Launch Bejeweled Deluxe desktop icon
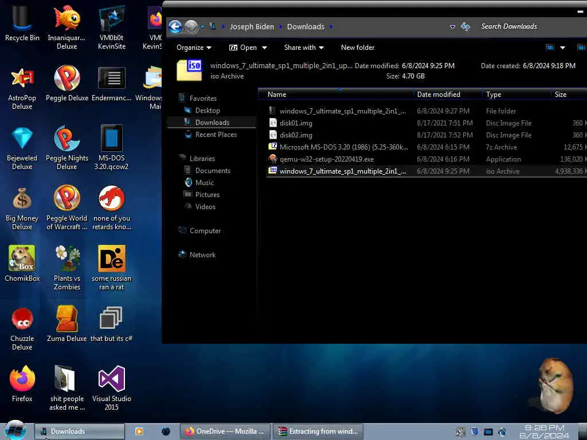Viewport: 587px width, 440px height. coord(22,148)
